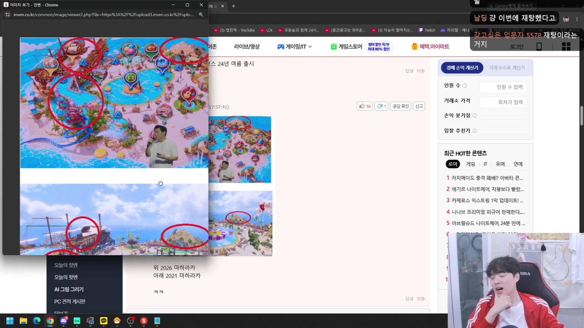Viewport: 584px width, 328px height.
Task: Switch to the 경매 손익 계산기 tab
Action: pos(462,68)
